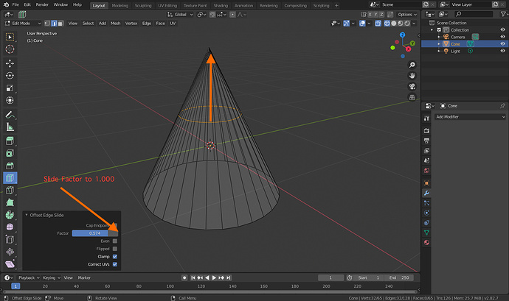Open Global transform orientation dropdown
Screen dimensions: 509x301
click(x=180, y=15)
